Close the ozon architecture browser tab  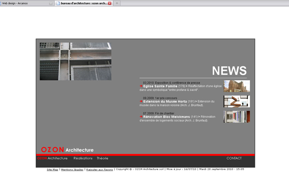coord(110,3)
